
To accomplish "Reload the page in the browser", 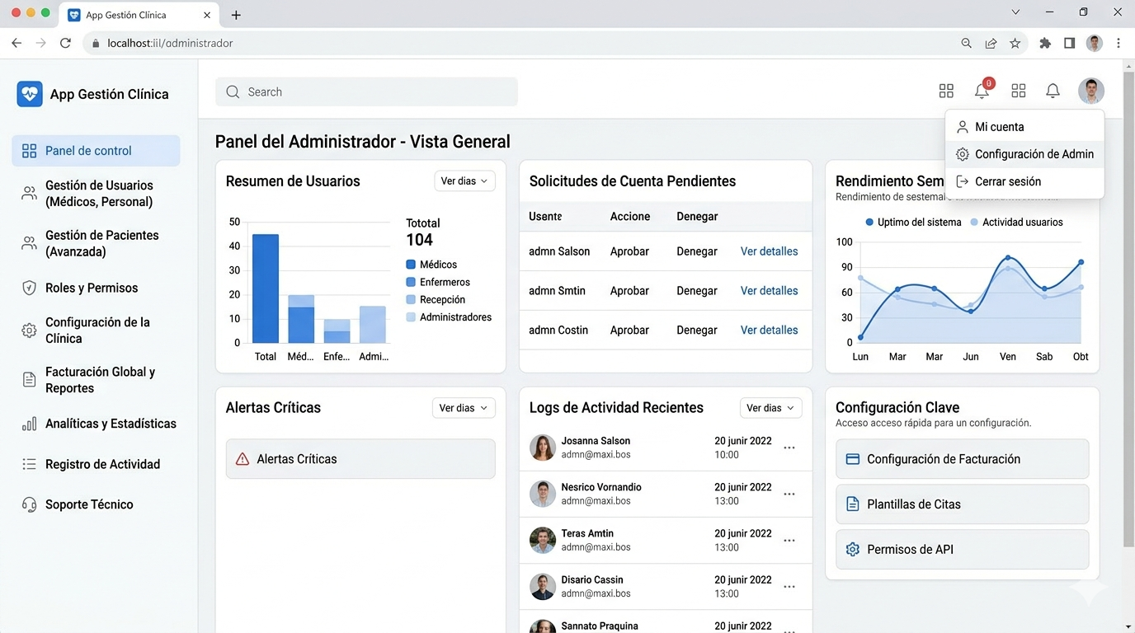I will pos(66,43).
